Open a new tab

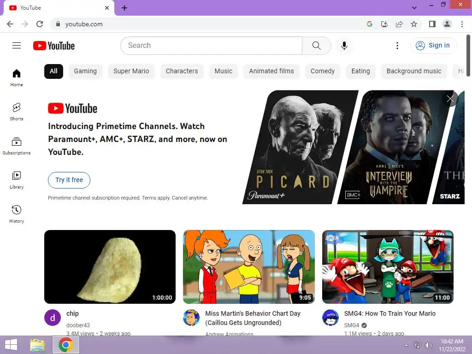click(124, 8)
